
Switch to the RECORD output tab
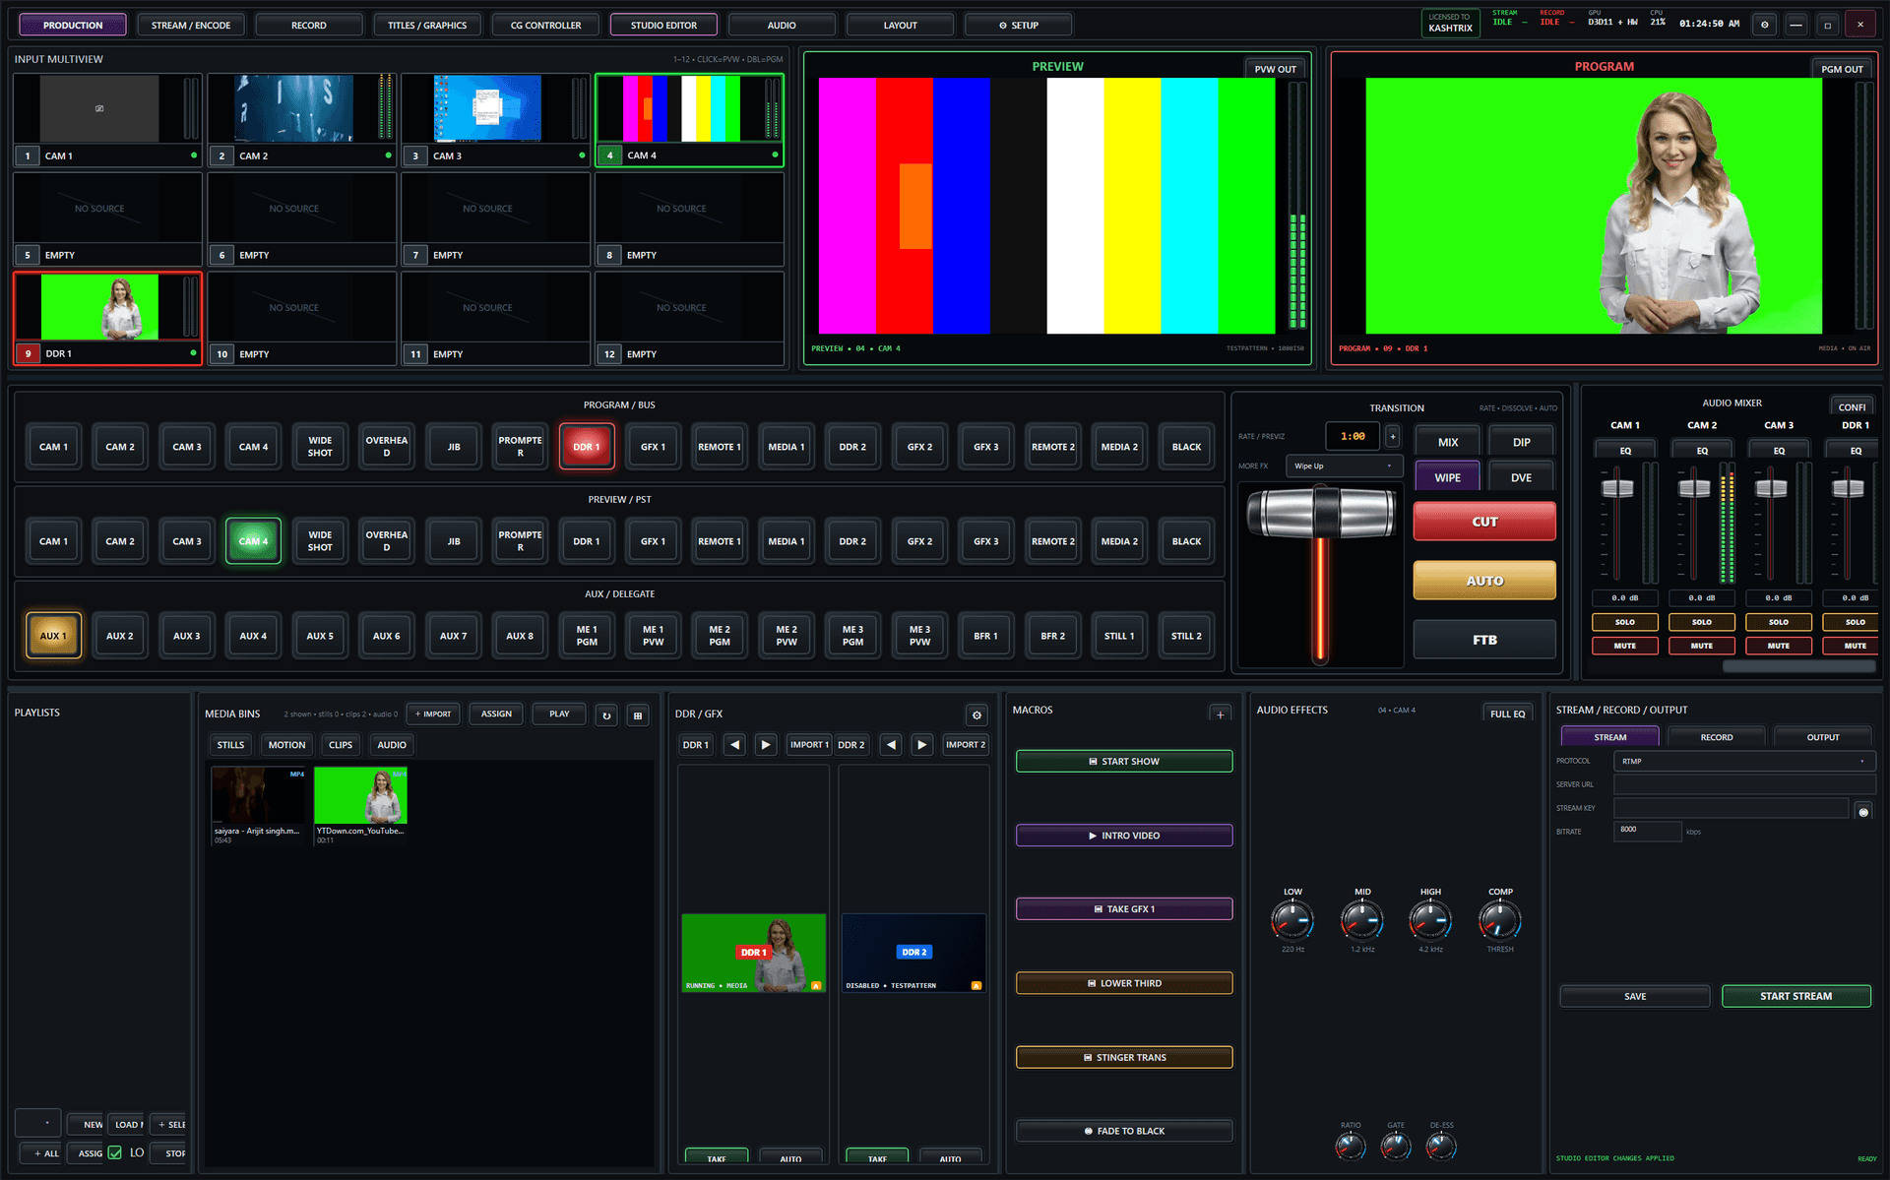click(x=1717, y=737)
